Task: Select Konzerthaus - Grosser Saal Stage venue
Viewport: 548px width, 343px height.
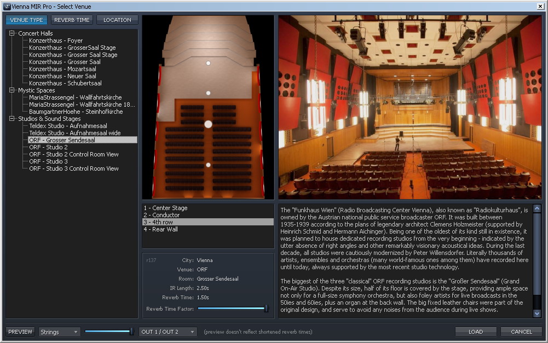Action: pyautogui.click(x=73, y=55)
